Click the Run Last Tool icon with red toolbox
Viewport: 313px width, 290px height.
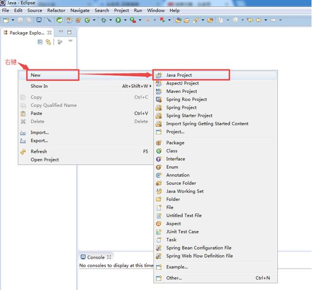[x=133, y=20]
